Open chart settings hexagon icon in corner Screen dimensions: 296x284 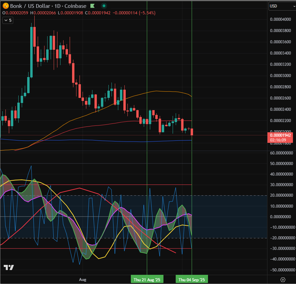[283, 280]
